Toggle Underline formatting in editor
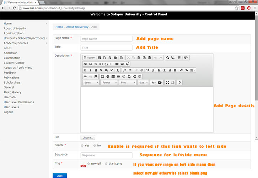This screenshot has width=258, height=178. pos(96,70)
